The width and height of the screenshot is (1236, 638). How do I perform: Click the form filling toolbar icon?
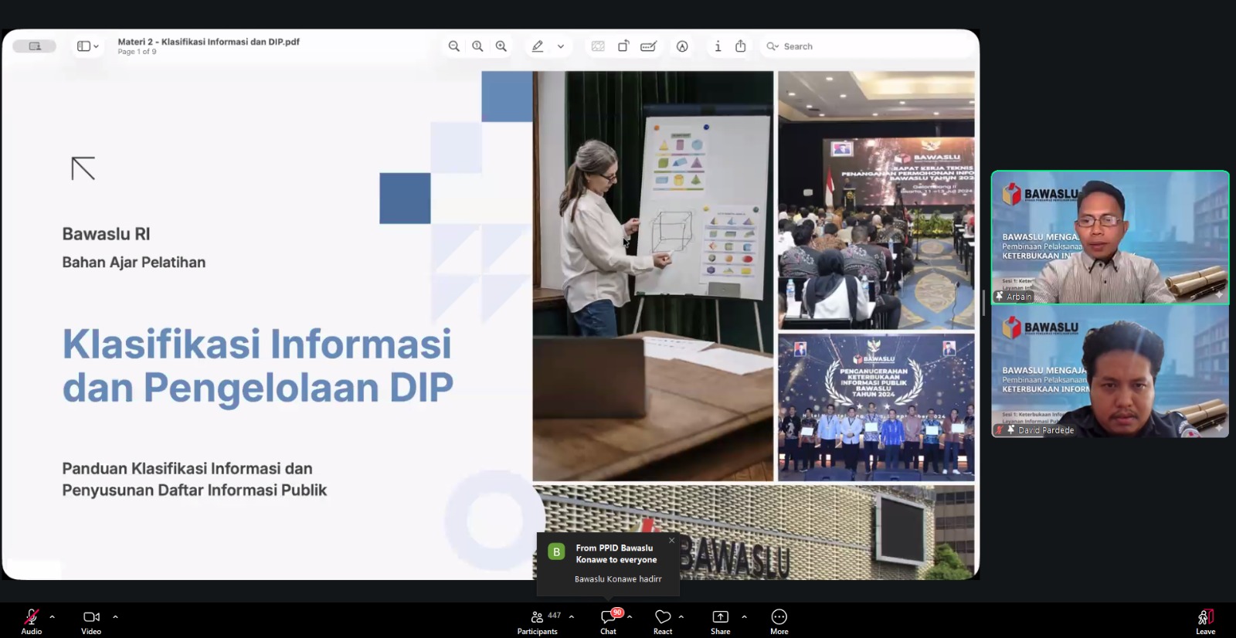coord(649,46)
